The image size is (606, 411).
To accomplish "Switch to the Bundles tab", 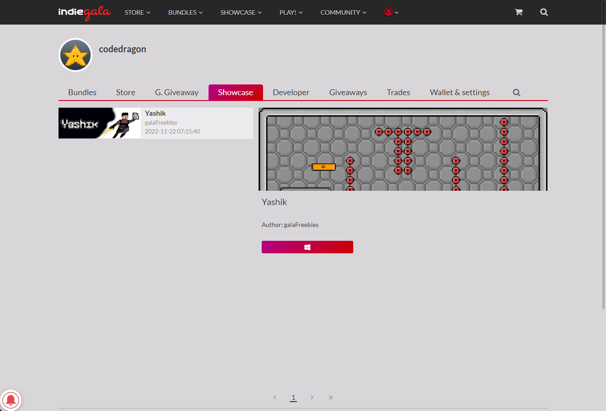I will (82, 92).
